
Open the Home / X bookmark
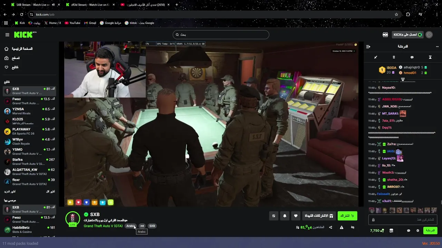[52, 23]
